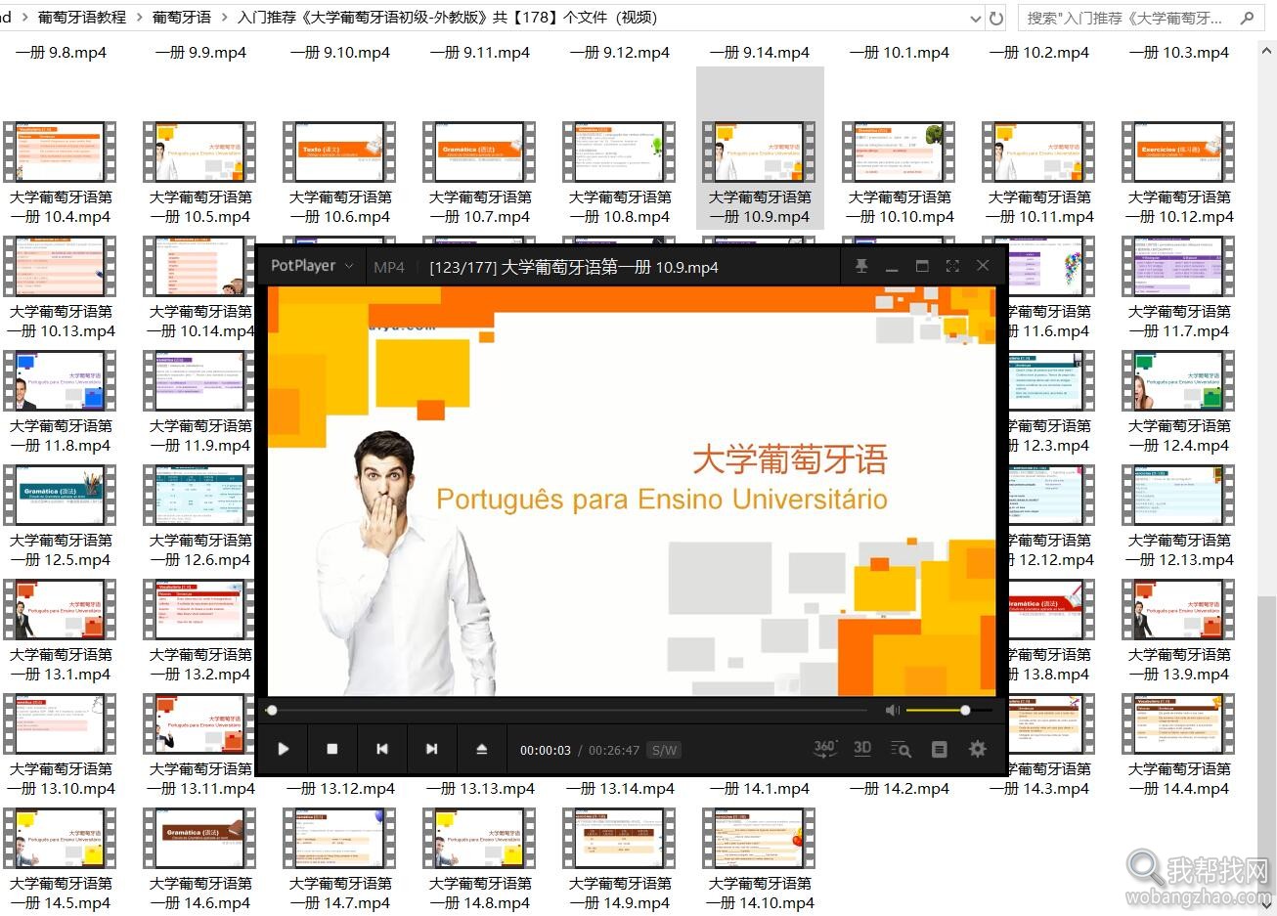Expand the address bar history dropdown
Screen dimensions: 1277x916
click(975, 17)
